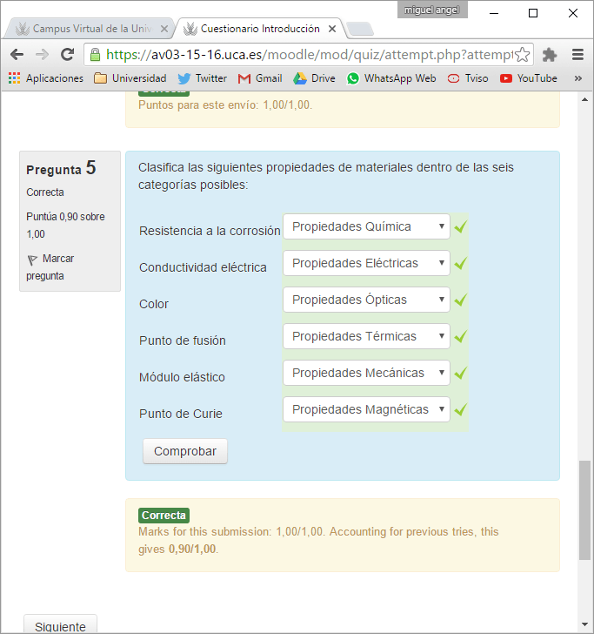This screenshot has height=634, width=594.
Task: Open the Twitter bookmark
Action: [203, 78]
